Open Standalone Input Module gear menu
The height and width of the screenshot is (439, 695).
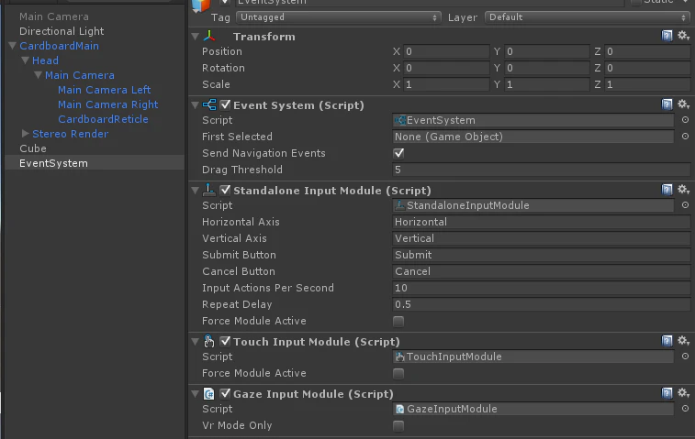pyautogui.click(x=683, y=190)
